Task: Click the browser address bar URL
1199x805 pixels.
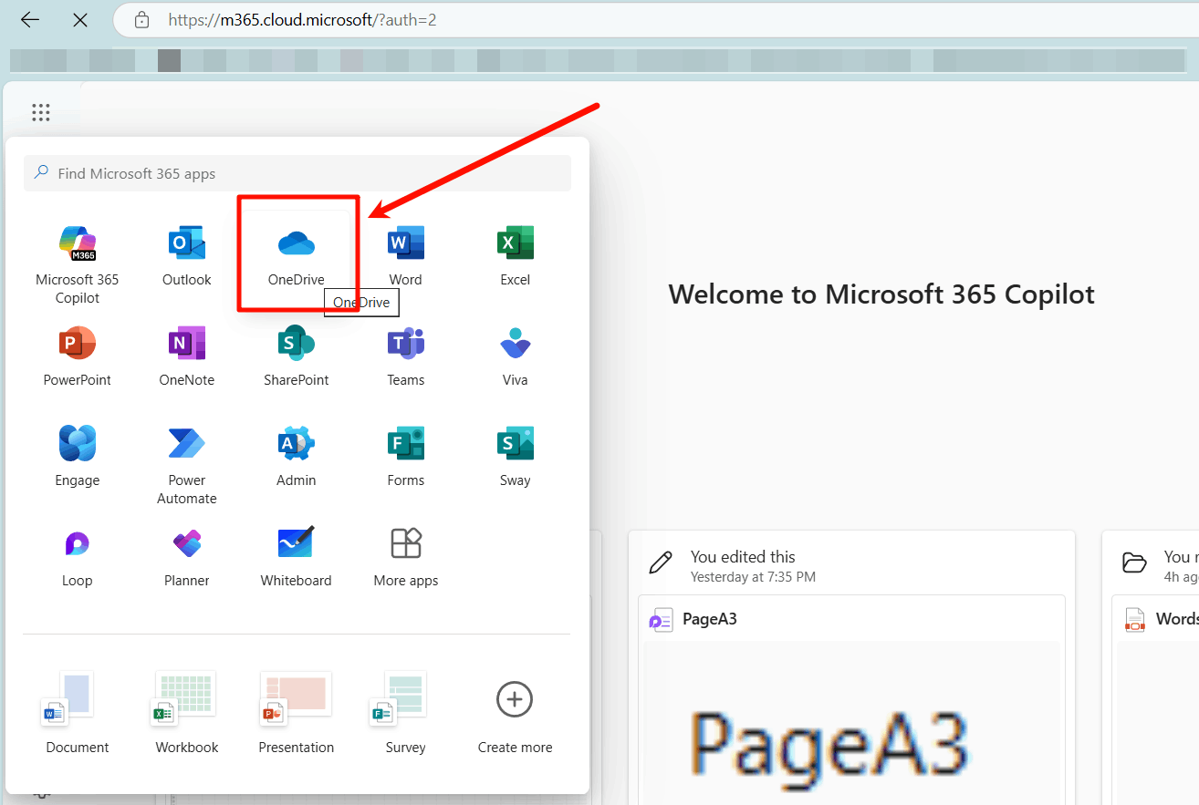Action: coord(302,20)
